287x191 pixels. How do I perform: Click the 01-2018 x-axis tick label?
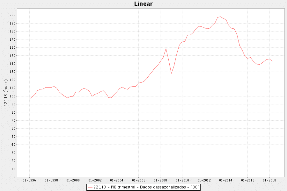[x=269, y=180]
